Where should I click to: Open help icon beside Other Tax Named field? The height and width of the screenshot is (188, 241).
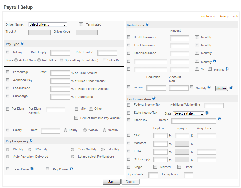[x=219, y=119]
